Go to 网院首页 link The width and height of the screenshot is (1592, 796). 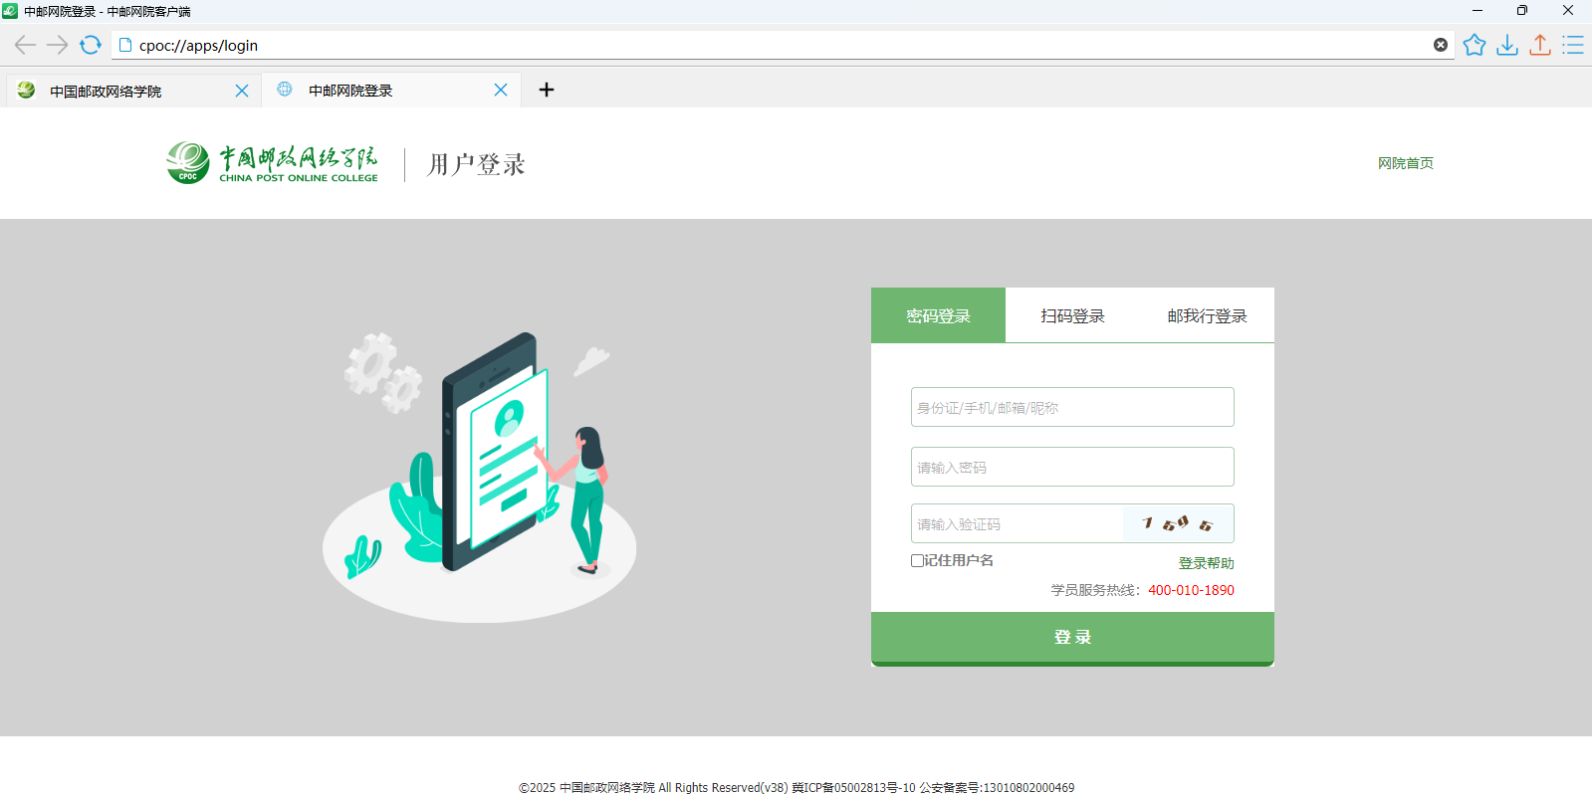pos(1405,163)
